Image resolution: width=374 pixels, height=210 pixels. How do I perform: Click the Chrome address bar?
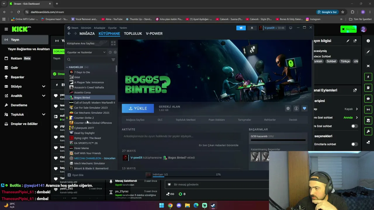(x=169, y=12)
